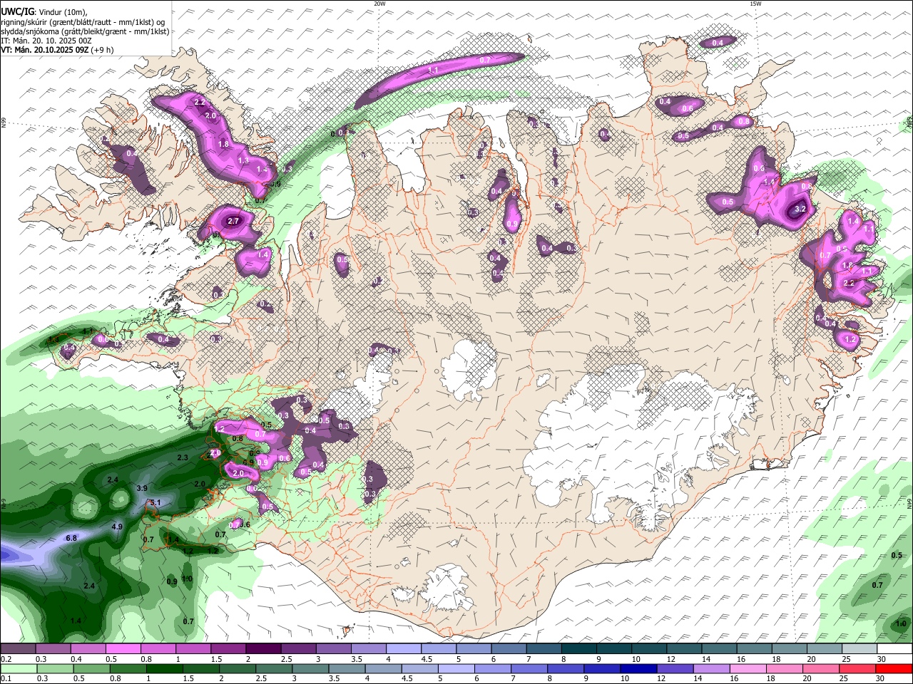Pick the bright pink 0.5 swatch in the upper legend
The image size is (913, 684).
coord(123,648)
